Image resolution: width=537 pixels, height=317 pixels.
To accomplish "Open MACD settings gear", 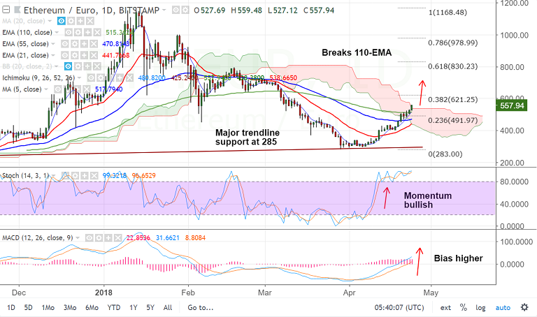I will click(99, 237).
